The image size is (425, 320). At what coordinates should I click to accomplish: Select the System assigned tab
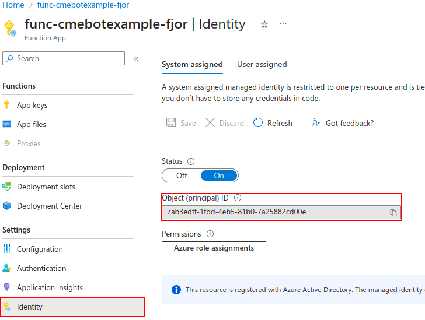192,65
